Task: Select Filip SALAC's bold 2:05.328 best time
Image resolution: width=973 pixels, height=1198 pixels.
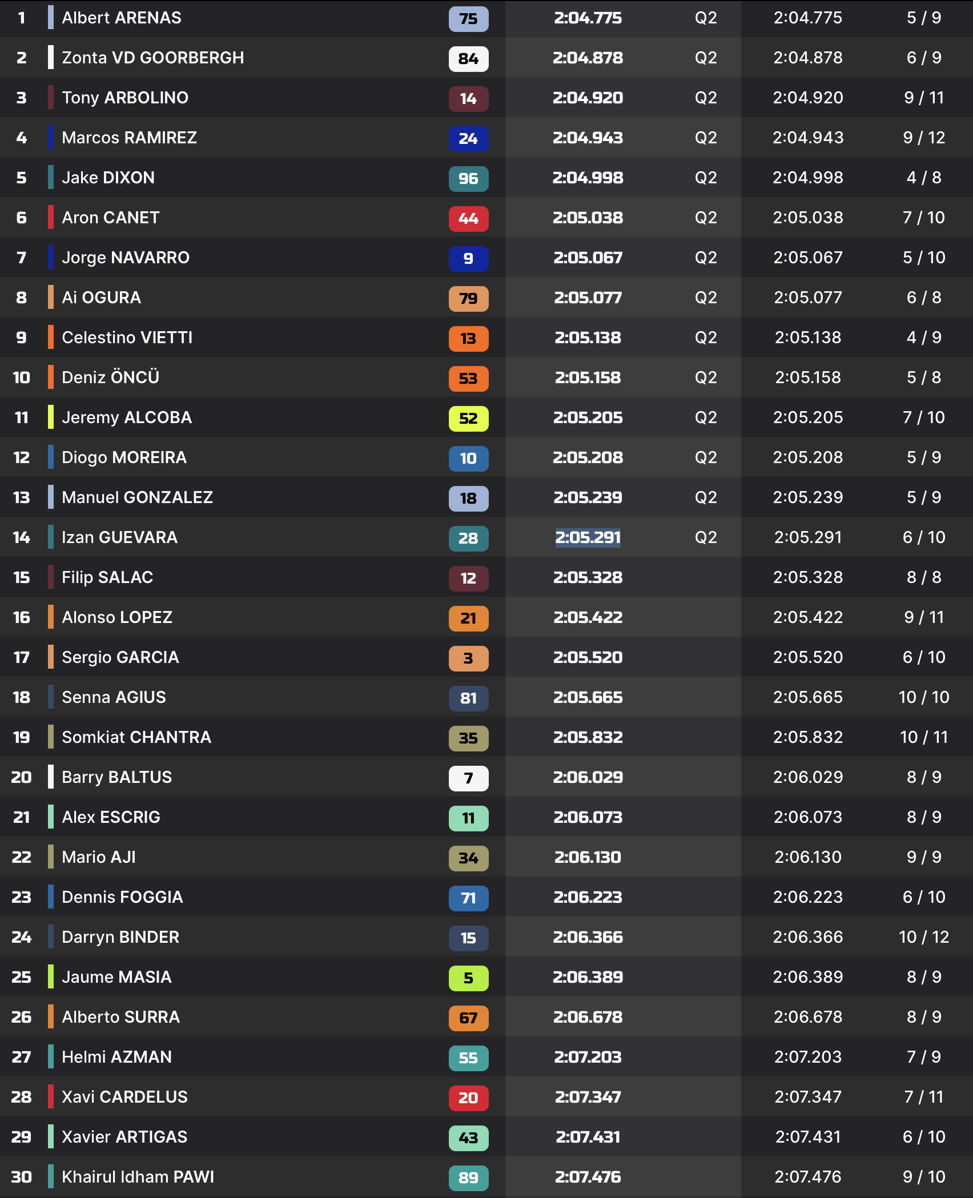Action: [588, 577]
